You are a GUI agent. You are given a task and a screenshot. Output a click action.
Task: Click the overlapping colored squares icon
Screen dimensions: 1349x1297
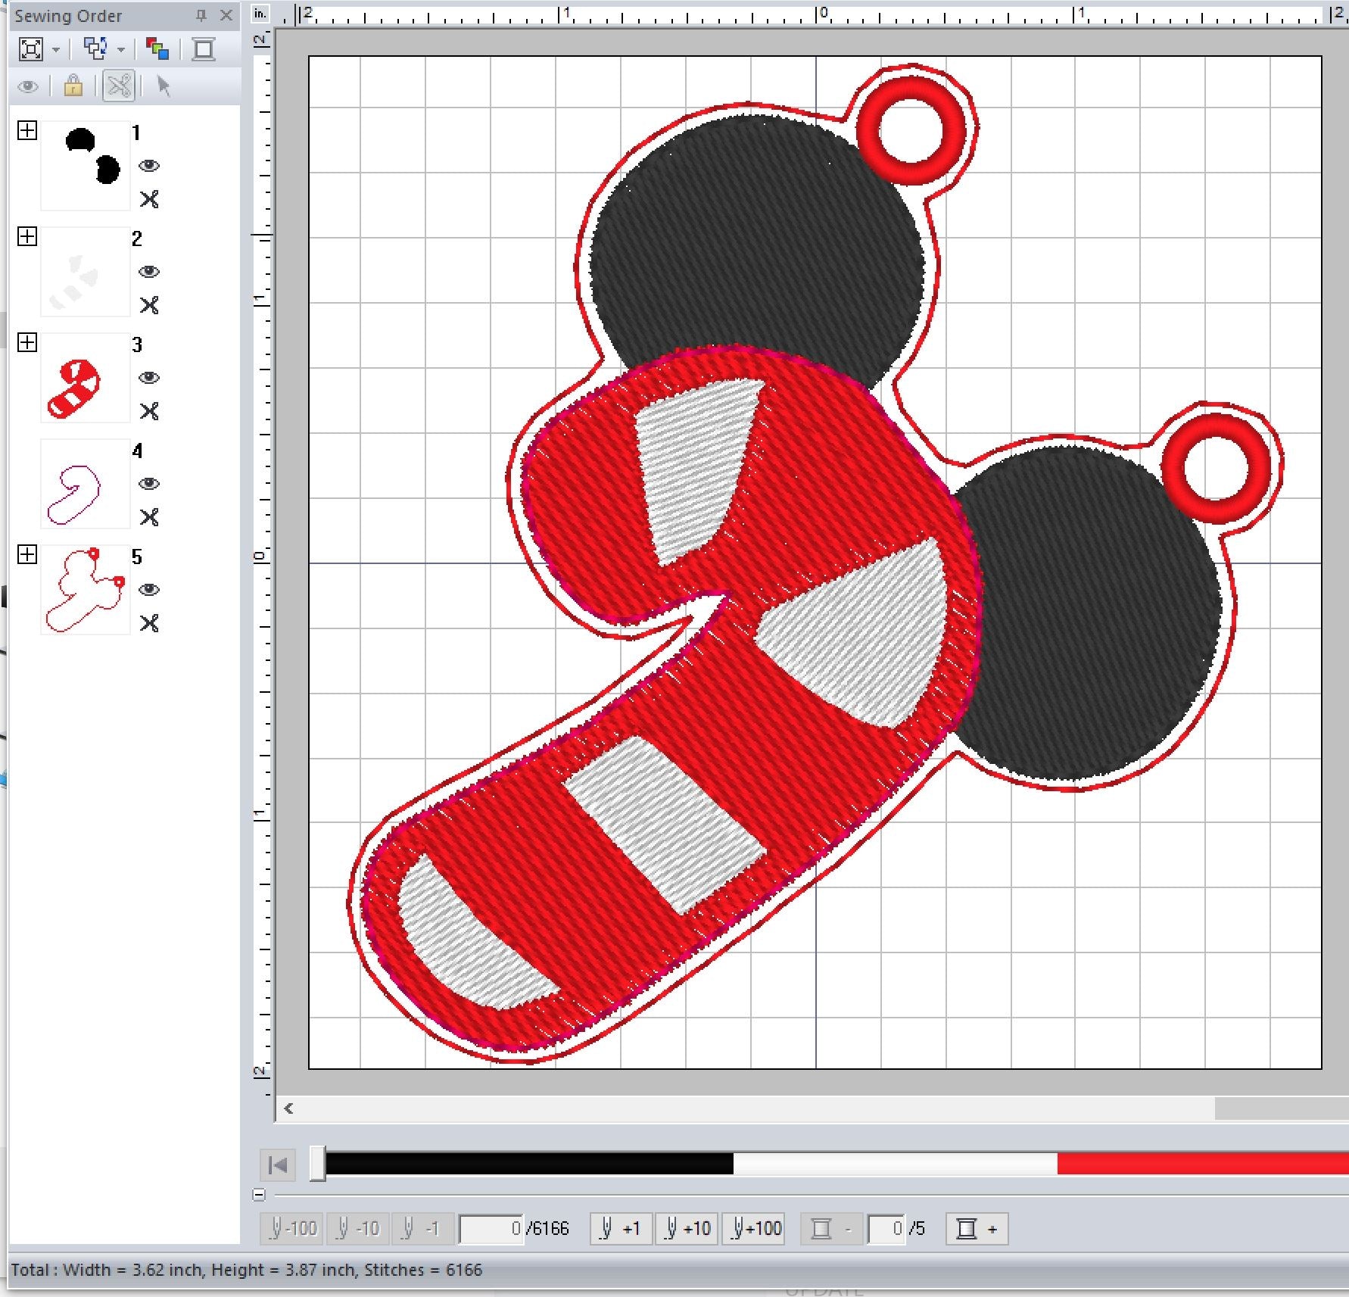pos(157,50)
